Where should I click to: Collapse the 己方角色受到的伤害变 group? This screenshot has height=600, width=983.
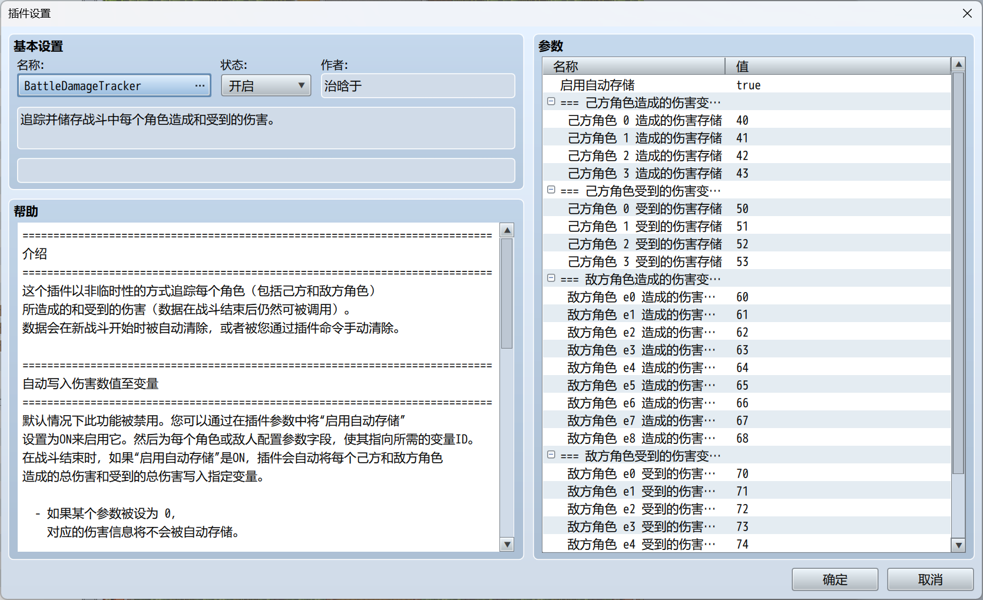551,190
